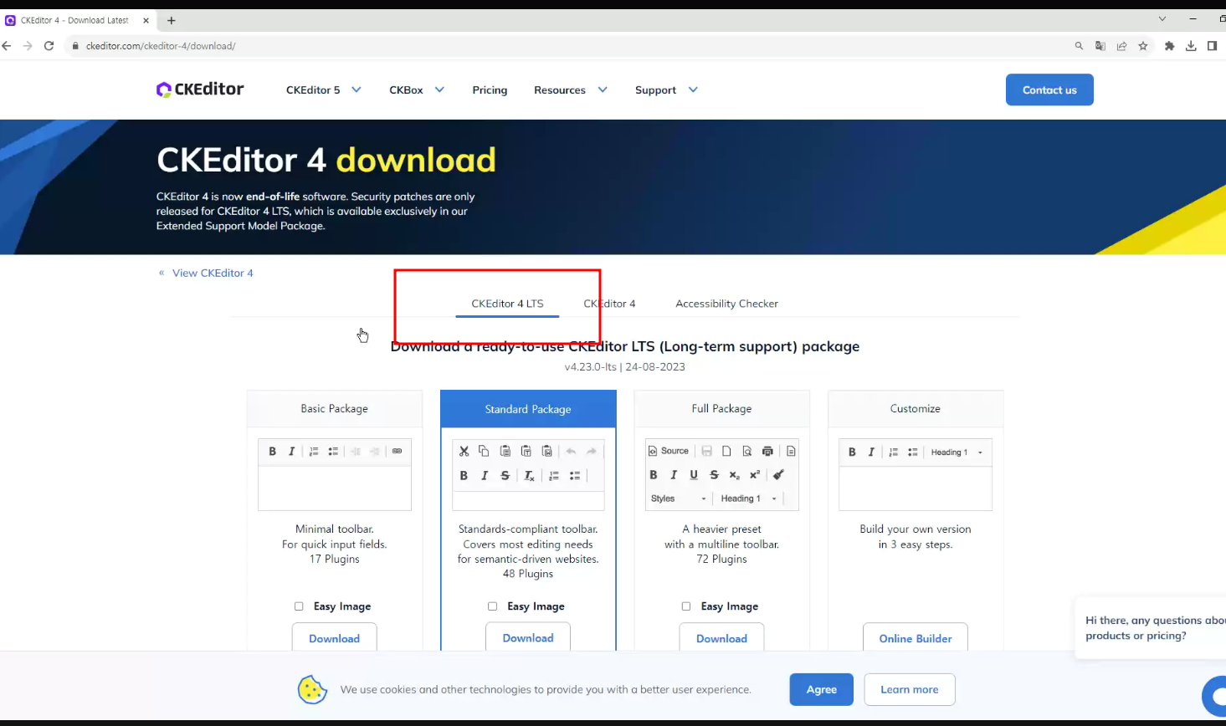Click the new page icon in Full Package preview
Viewport: 1226px width, 726px height.
[x=726, y=451]
